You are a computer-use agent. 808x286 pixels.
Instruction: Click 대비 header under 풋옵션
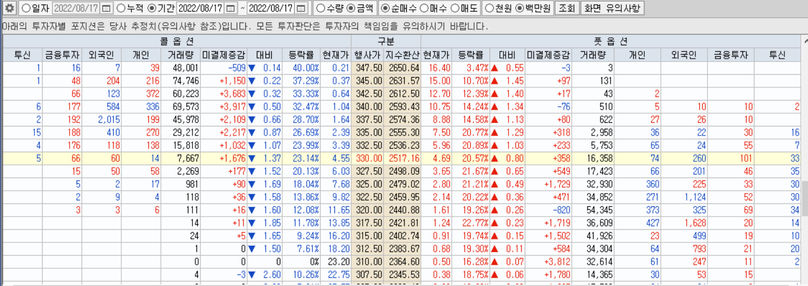pyautogui.click(x=507, y=55)
